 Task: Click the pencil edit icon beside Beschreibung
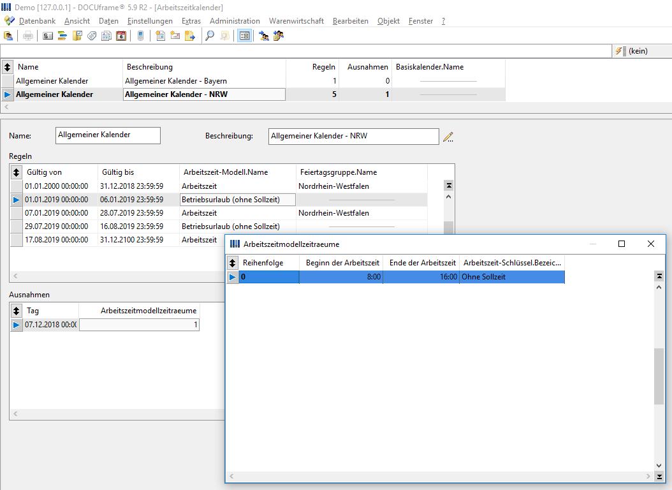(448, 137)
